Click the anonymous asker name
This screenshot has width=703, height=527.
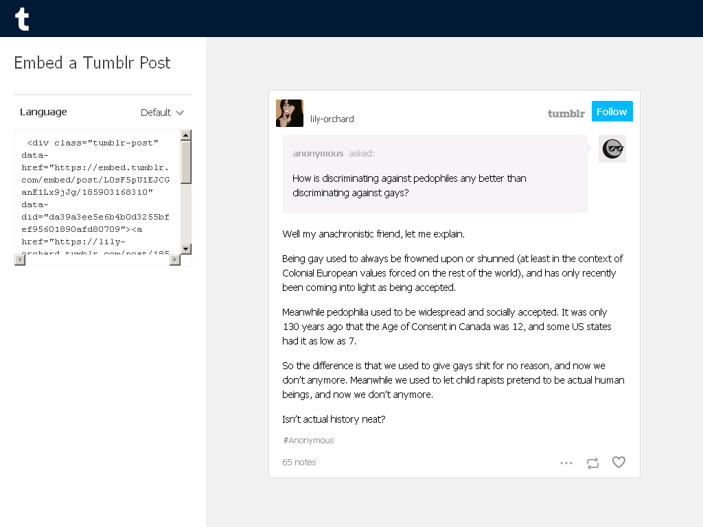pyautogui.click(x=318, y=153)
